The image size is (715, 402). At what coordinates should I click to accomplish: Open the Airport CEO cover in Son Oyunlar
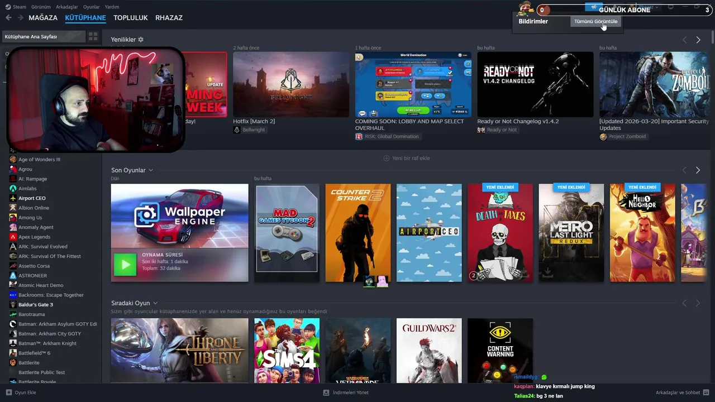coord(429,233)
